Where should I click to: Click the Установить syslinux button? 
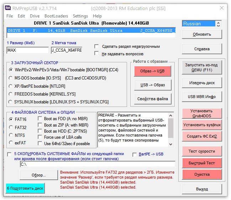[x=202, y=125]
